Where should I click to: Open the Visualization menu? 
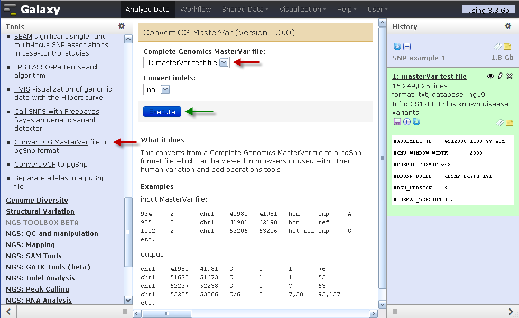(x=302, y=10)
